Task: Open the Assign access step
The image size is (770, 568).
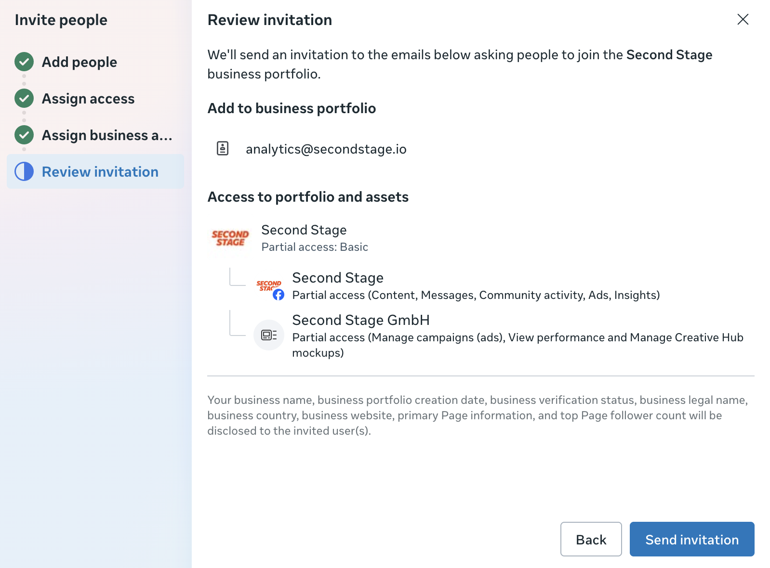Action: pos(88,98)
